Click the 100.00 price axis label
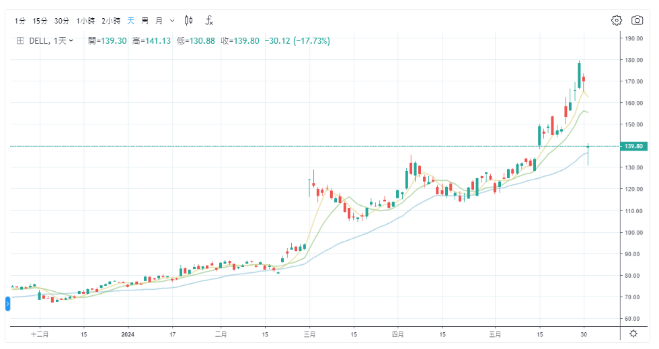Viewport: 659px width, 349px height. pos(633,233)
